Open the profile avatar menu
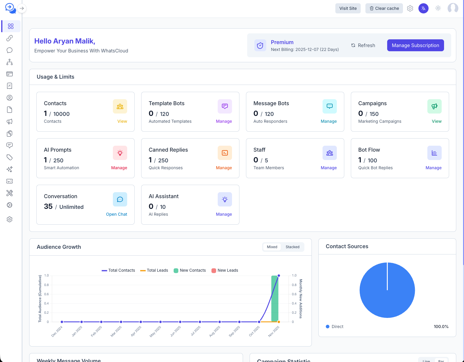Viewport: 464px width, 362px height. point(453,8)
